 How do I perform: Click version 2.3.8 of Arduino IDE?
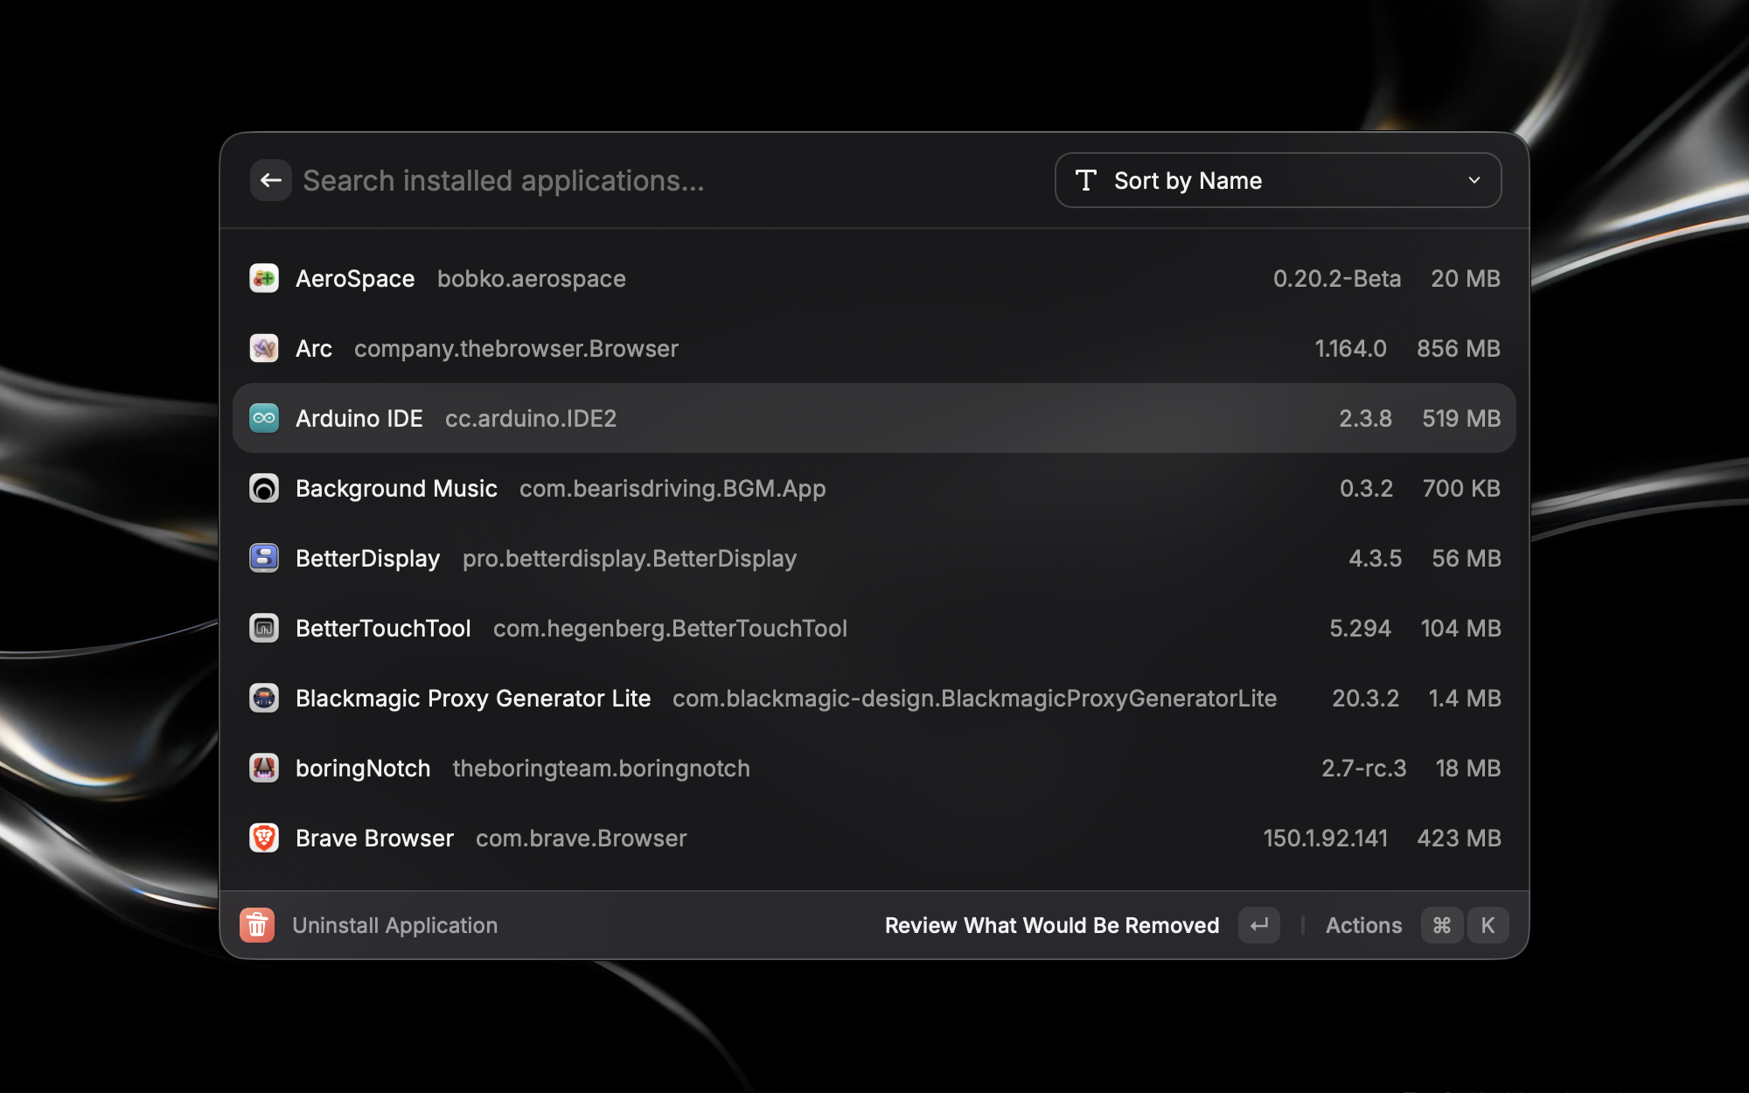(1366, 418)
